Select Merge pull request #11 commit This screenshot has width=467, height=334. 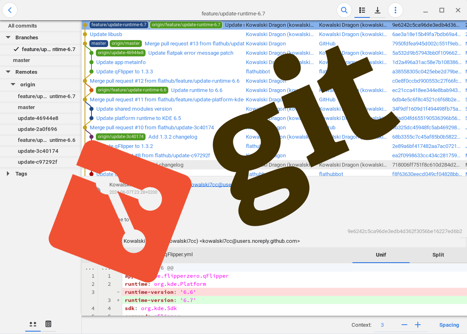pyautogui.click(x=167, y=100)
